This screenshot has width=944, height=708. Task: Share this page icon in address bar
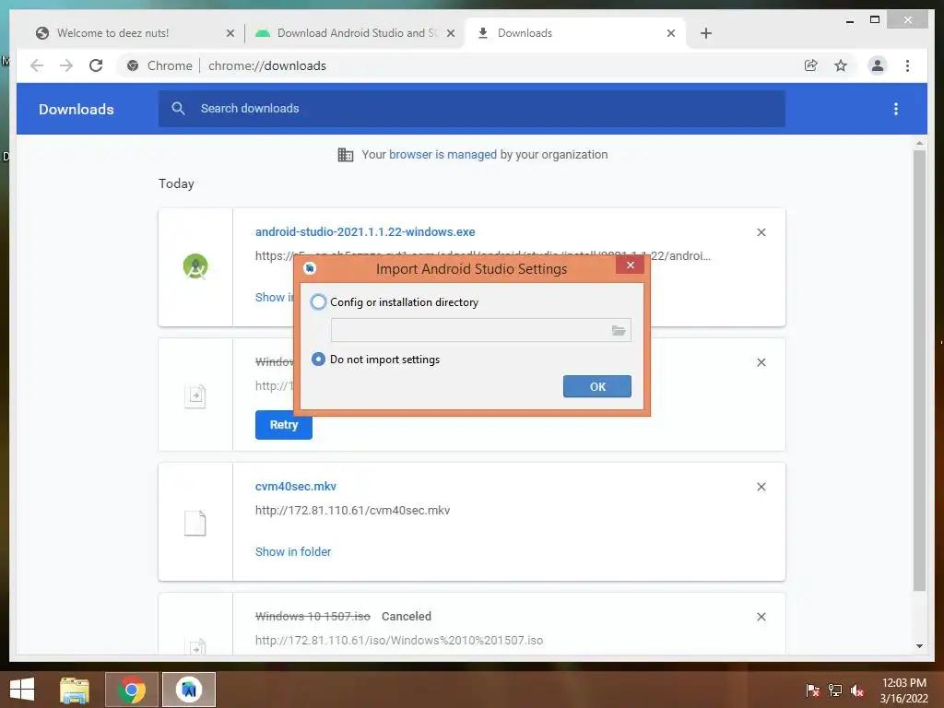click(811, 65)
